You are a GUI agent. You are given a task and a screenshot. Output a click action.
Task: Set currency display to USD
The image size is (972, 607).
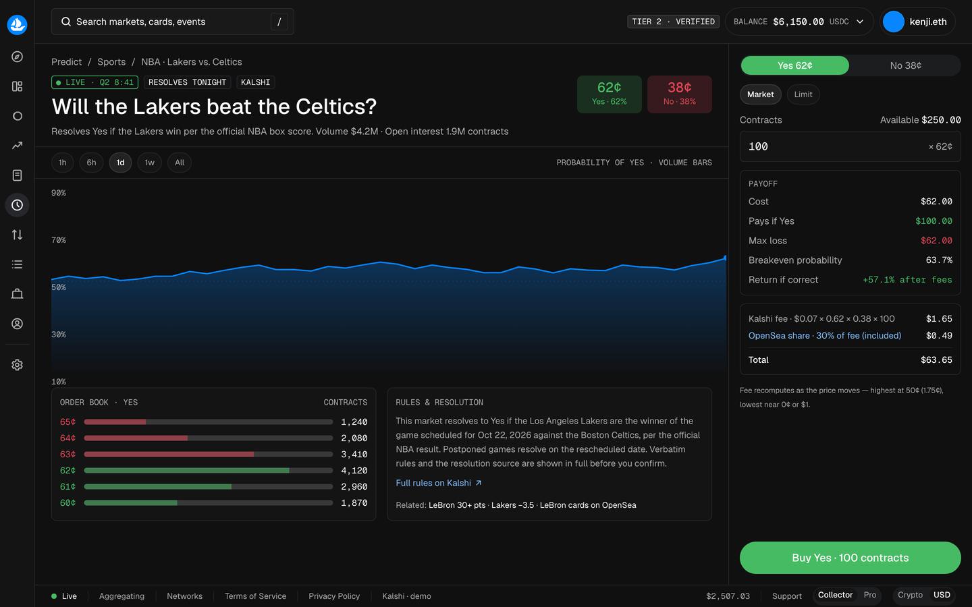click(942, 595)
